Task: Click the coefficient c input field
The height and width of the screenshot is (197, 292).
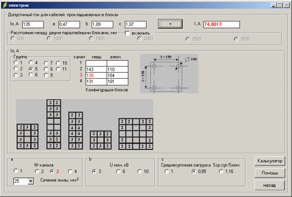Action: pyautogui.click(x=136, y=24)
